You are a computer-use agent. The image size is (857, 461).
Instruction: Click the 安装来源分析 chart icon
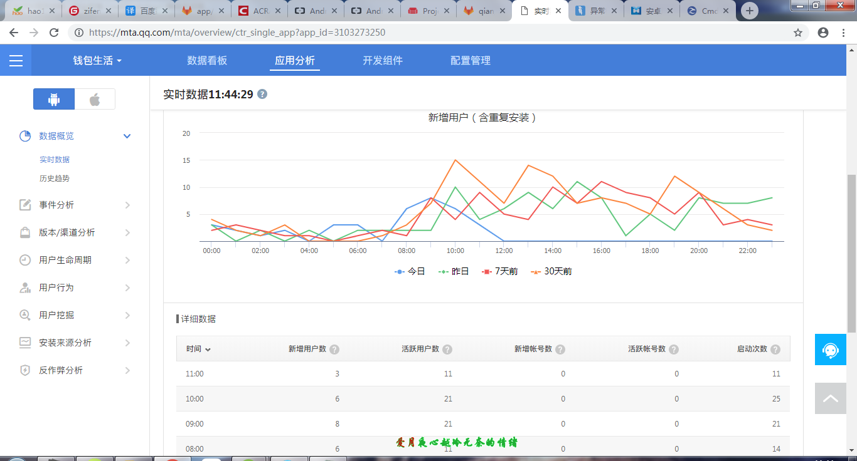point(25,343)
